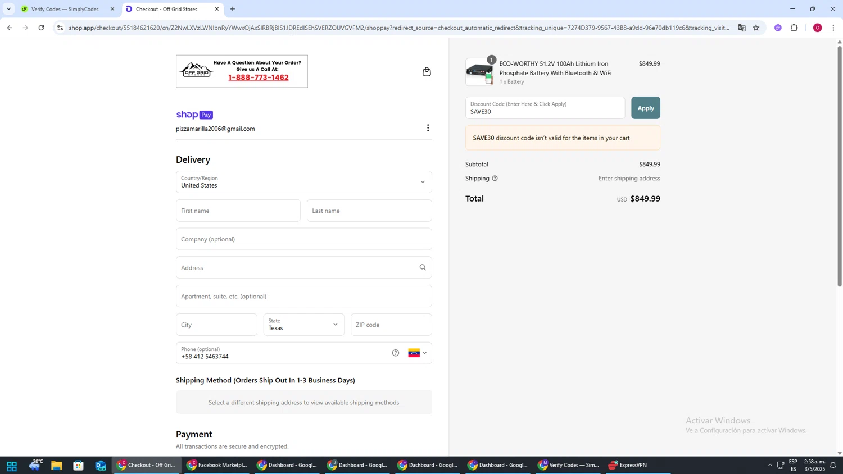Show hidden system tray icons
This screenshot has height=474, width=843.
click(769, 466)
